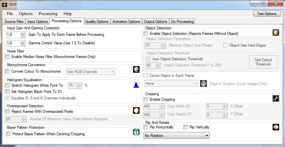Image resolution: width=285 pixels, height=147 pixels.
Task: Click the blue histogram icon
Action: pos(136,85)
